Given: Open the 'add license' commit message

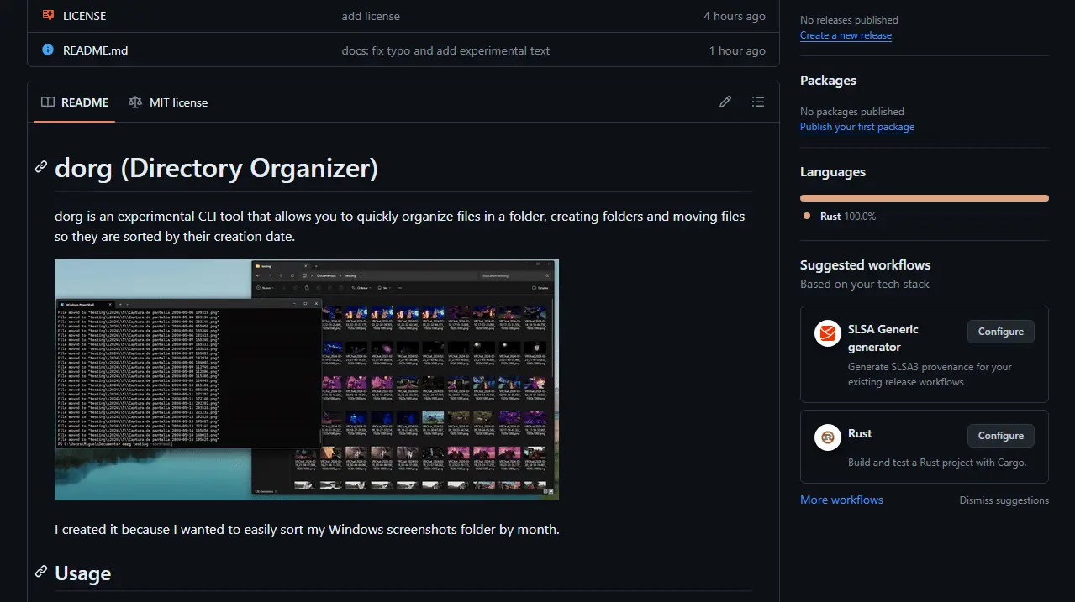Looking at the screenshot, I should coord(371,16).
